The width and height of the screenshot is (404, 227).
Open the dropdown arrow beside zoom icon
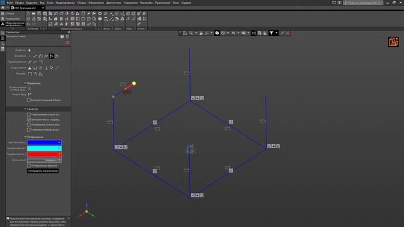[196, 33]
